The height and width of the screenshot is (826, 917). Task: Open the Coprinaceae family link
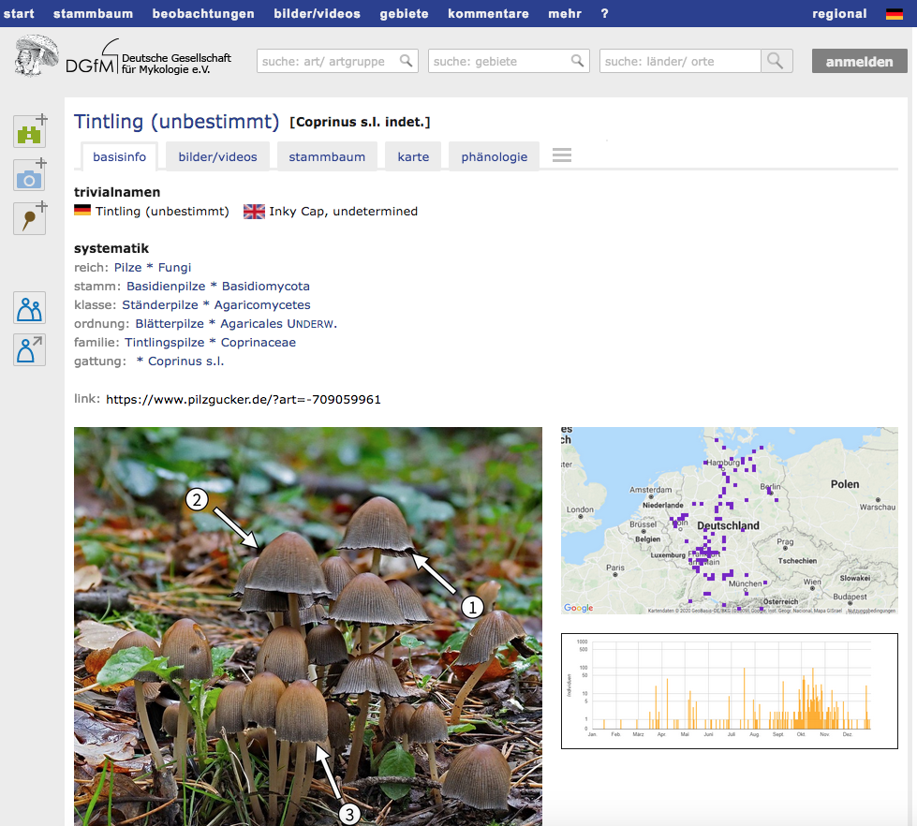click(258, 342)
